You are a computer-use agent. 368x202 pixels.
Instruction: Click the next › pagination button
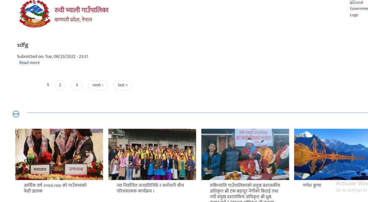[x=98, y=85]
